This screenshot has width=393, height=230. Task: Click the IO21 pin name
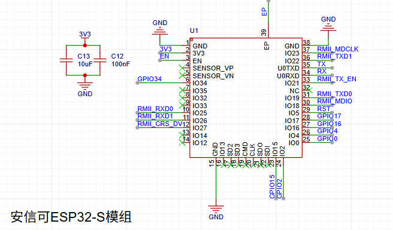[292, 83]
